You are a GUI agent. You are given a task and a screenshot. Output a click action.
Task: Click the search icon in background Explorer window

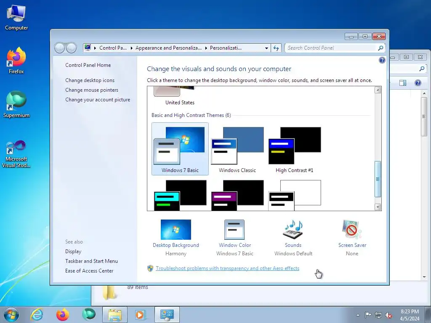422,69
